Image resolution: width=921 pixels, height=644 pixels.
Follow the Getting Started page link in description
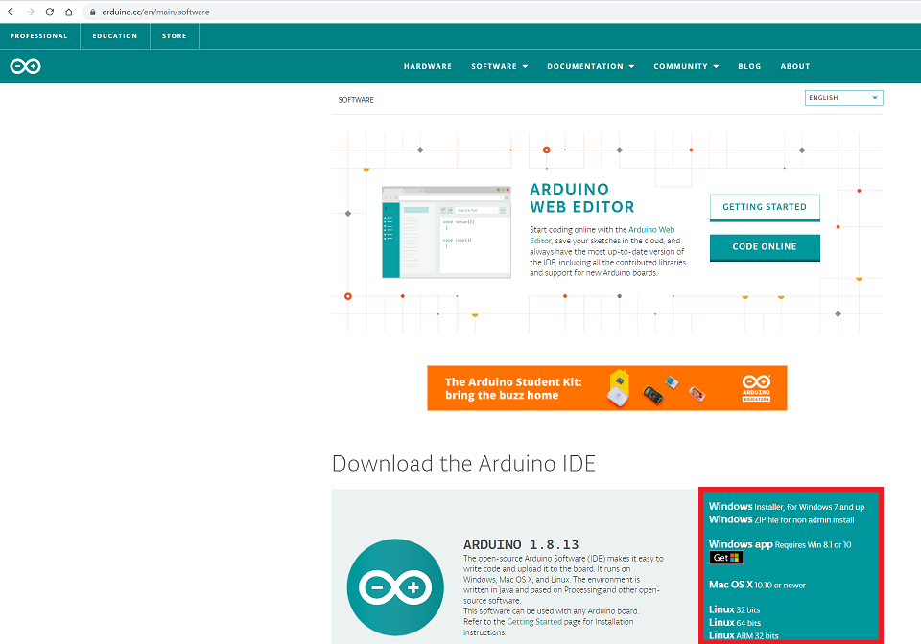point(534,622)
